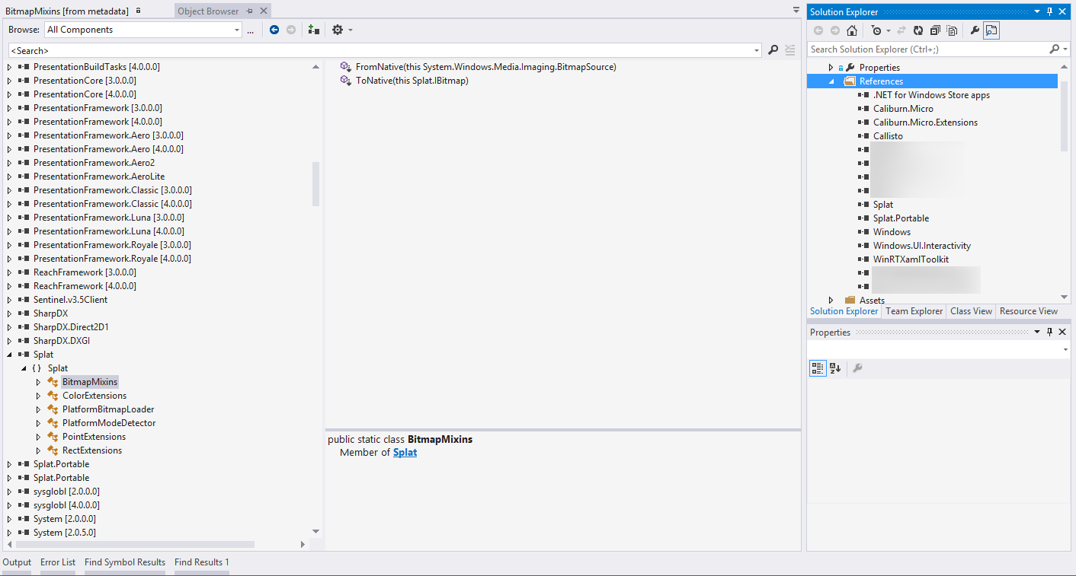This screenshot has width=1076, height=576.
Task: Click the Object Browser tree vertical scrollbar thumb
Action: [x=316, y=184]
